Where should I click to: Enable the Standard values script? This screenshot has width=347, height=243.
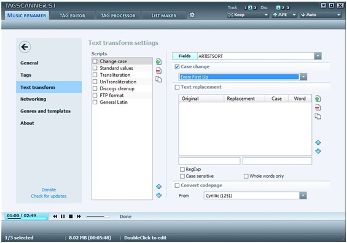pyautogui.click(x=95, y=68)
